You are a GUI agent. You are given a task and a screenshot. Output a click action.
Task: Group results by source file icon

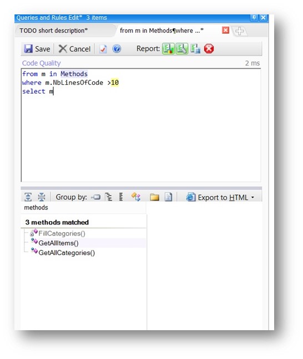coord(168,197)
